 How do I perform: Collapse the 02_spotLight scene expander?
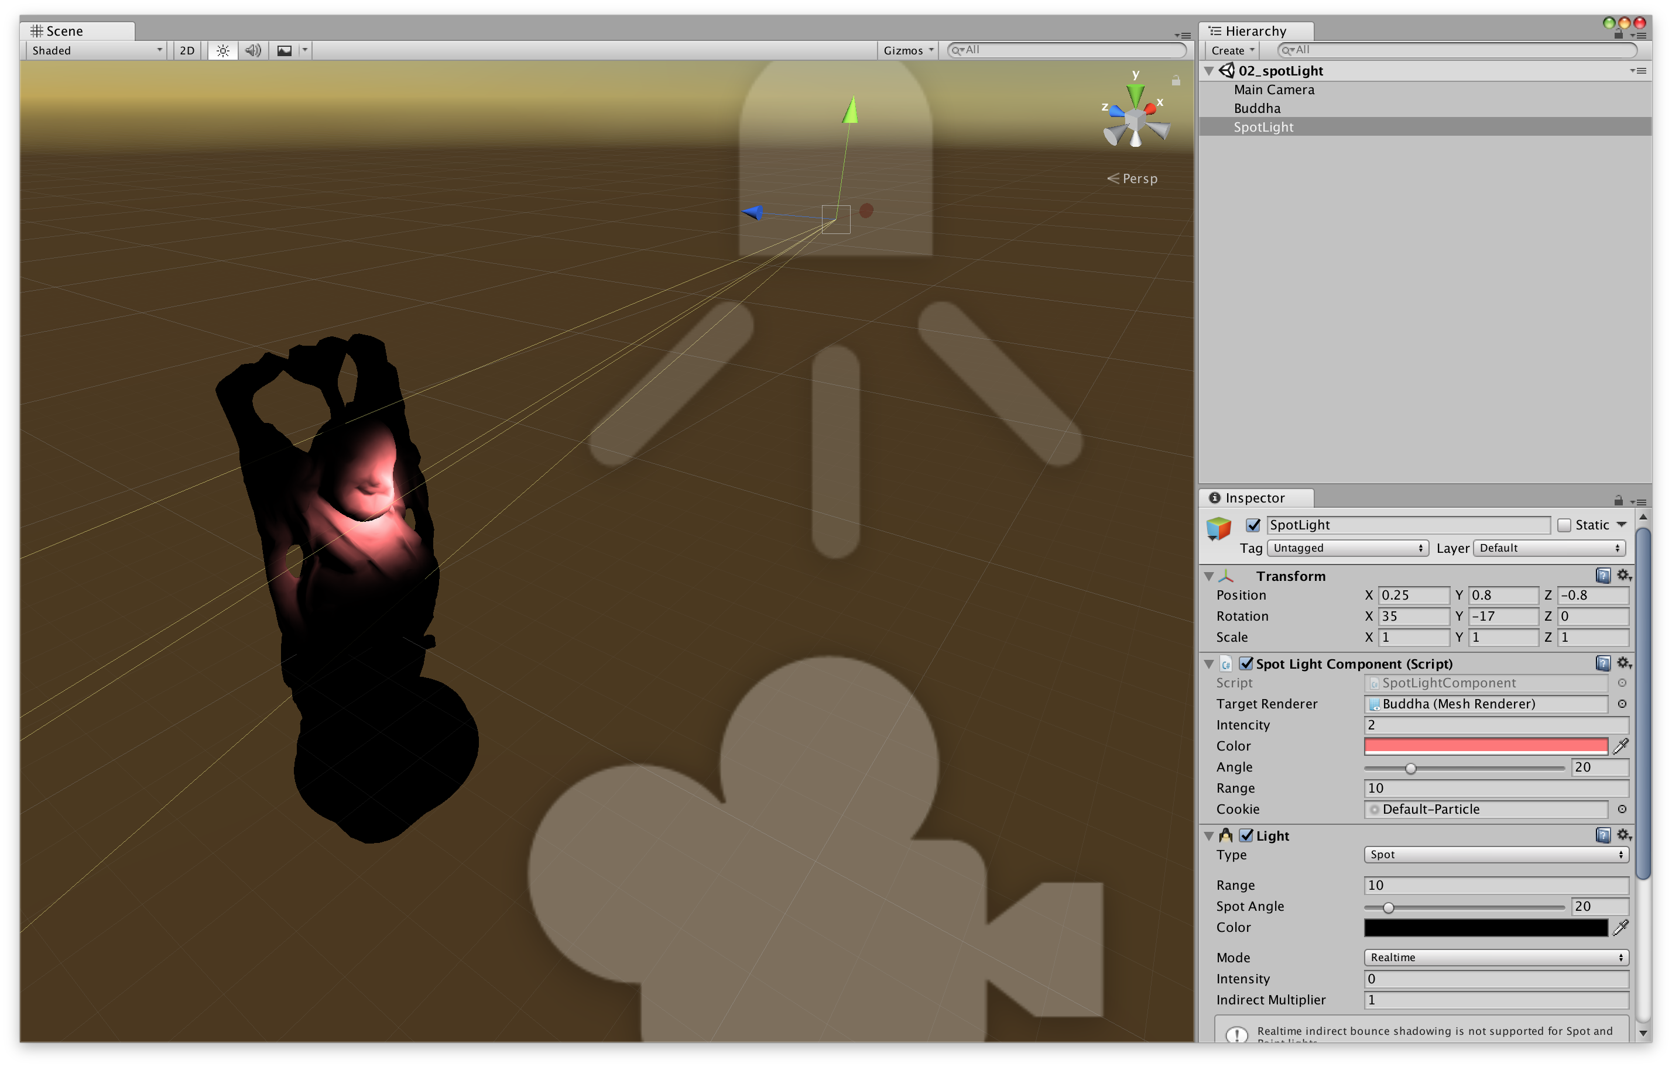click(1209, 70)
